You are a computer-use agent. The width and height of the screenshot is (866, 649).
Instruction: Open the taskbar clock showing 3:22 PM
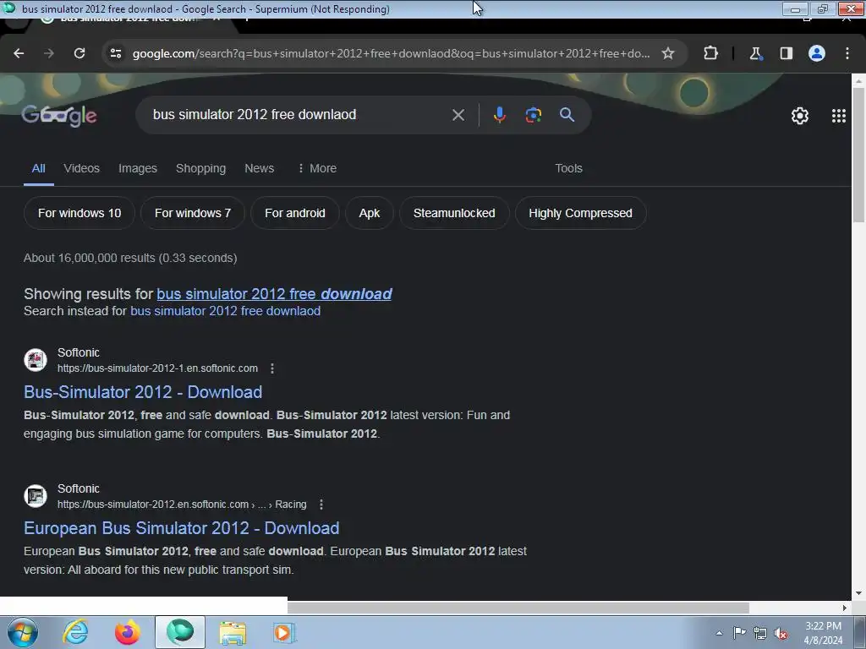[x=823, y=633]
